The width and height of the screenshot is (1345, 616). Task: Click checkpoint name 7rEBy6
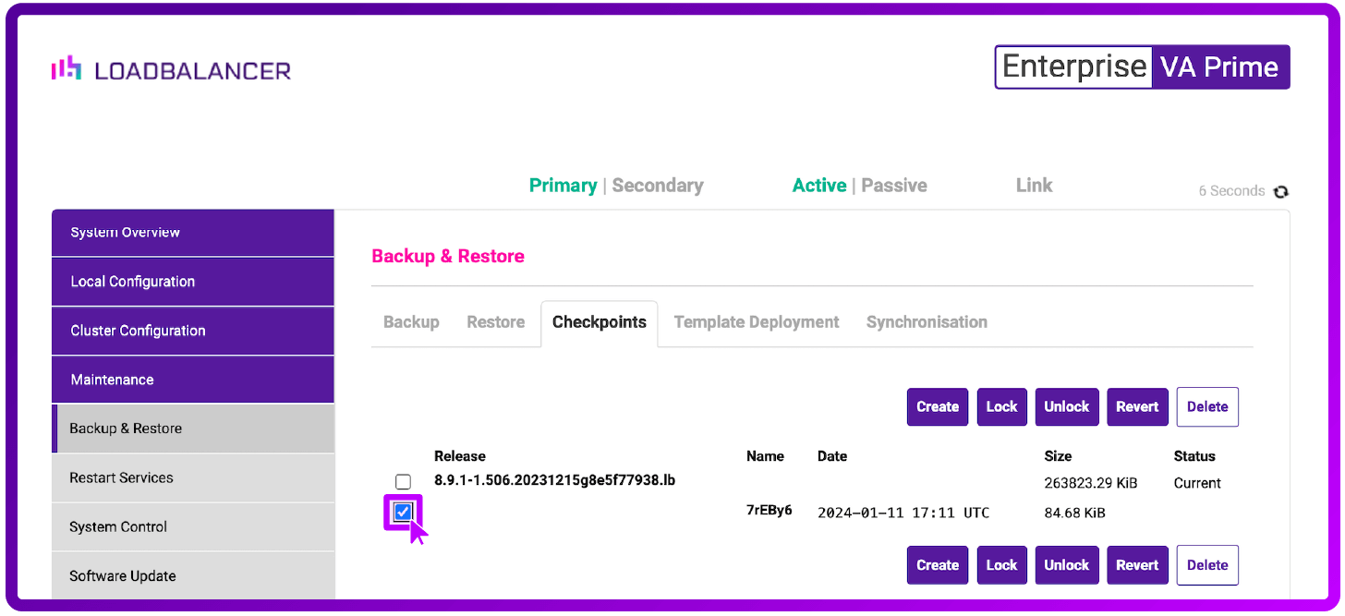[x=769, y=511]
